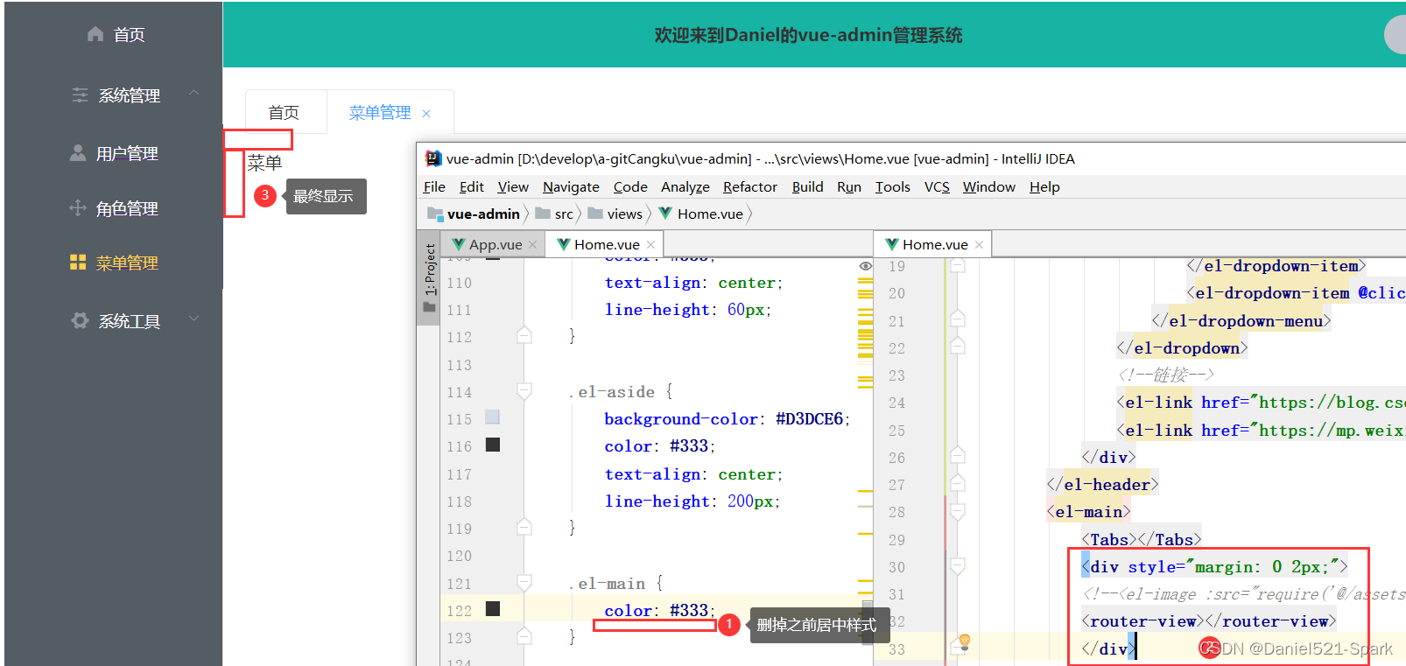Open the File menu in IntelliJ

tap(434, 186)
